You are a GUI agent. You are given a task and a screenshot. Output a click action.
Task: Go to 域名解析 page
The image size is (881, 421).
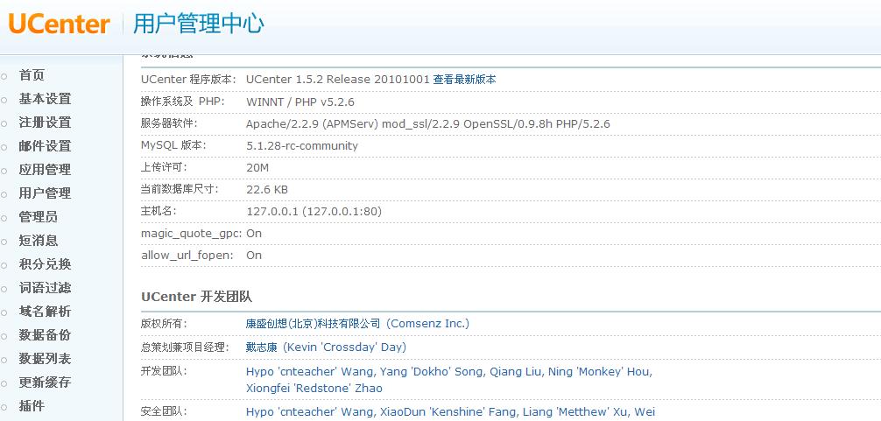[x=45, y=311]
